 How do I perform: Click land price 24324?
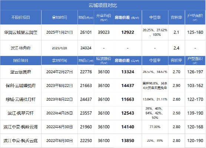86,48
